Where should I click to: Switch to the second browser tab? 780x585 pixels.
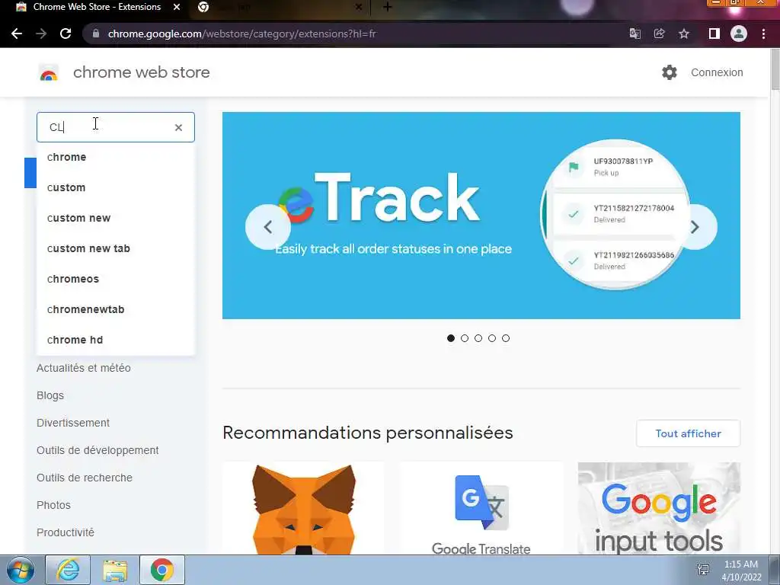pos(281,7)
